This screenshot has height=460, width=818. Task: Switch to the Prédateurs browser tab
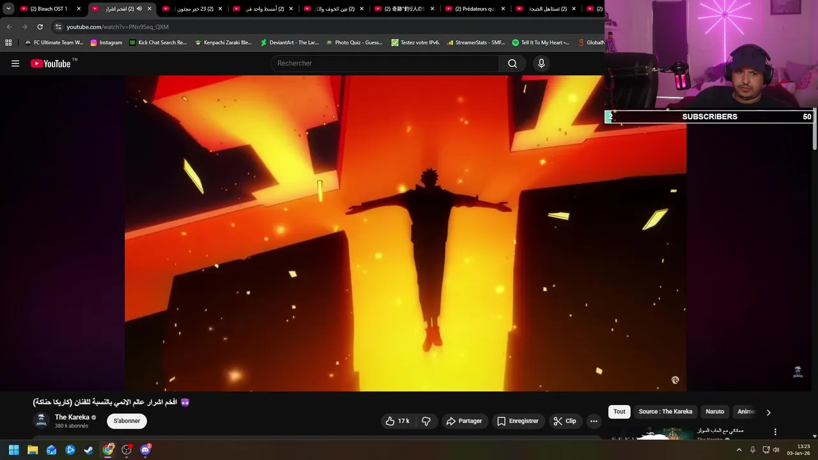pos(475,9)
